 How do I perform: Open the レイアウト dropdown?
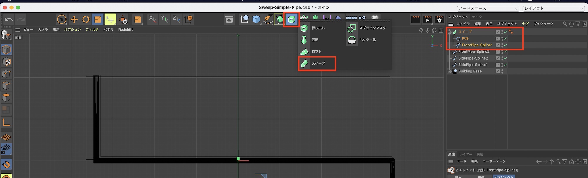pos(553,9)
